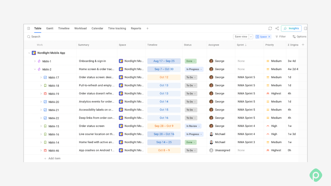This screenshot has height=186, width=331.
Task: Switch to the Table tab
Action: point(38,28)
